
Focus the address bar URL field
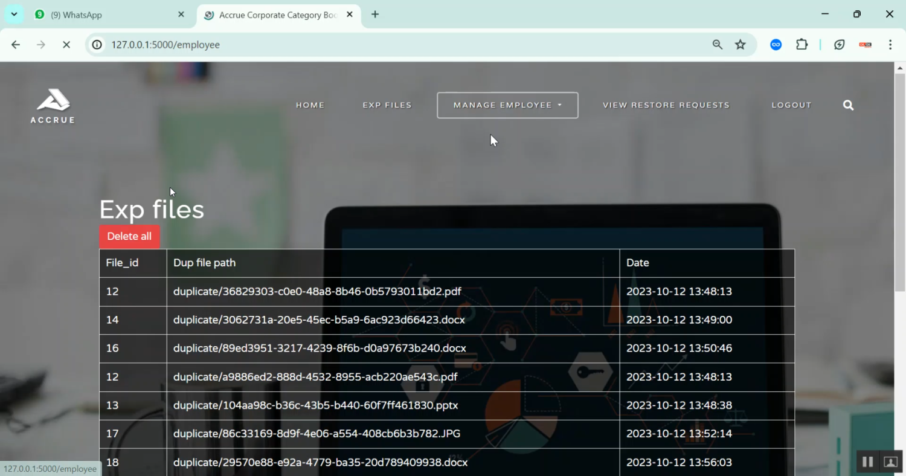coord(399,45)
